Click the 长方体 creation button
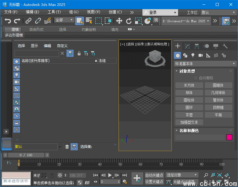The width and height of the screenshot is (238, 187). click(189, 85)
